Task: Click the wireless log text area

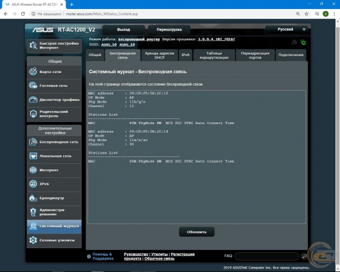Action: coord(197,157)
